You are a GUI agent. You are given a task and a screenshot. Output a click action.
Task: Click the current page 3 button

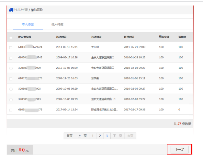coord(107,136)
